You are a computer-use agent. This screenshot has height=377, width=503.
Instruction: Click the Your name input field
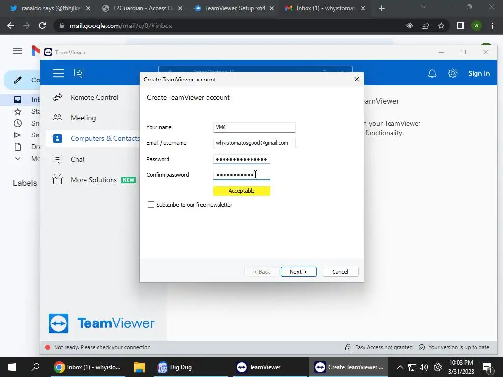(254, 127)
